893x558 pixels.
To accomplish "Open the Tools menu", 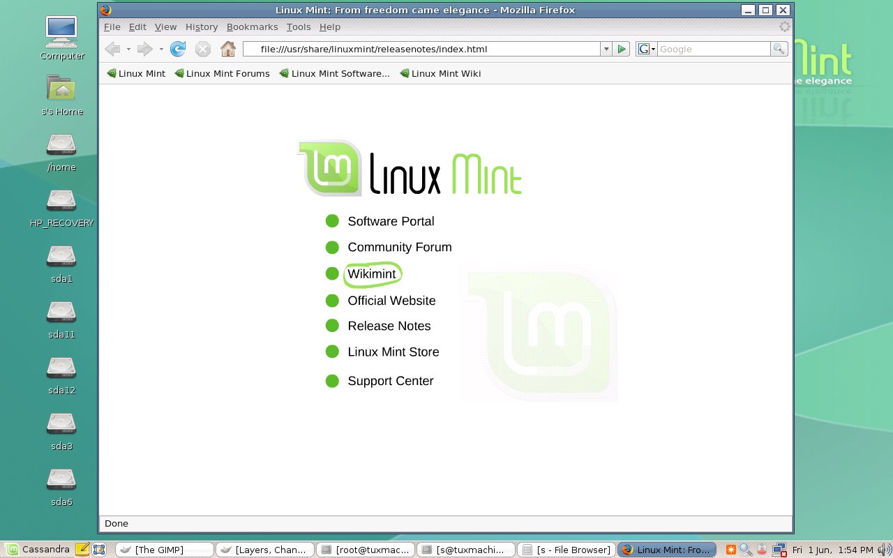I will pos(299,27).
